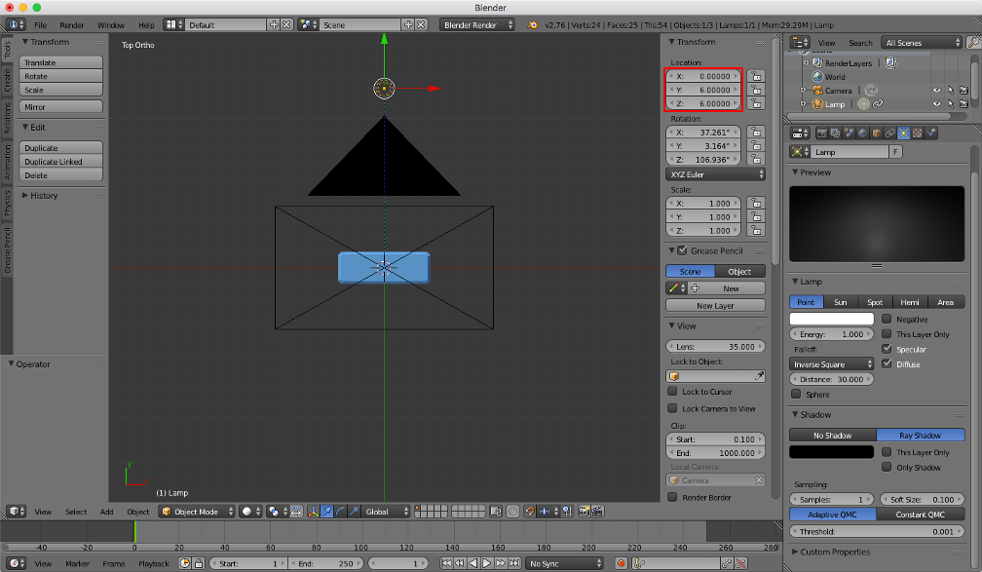Open the File menu
Viewport: 982px width, 572px height.
(40, 25)
